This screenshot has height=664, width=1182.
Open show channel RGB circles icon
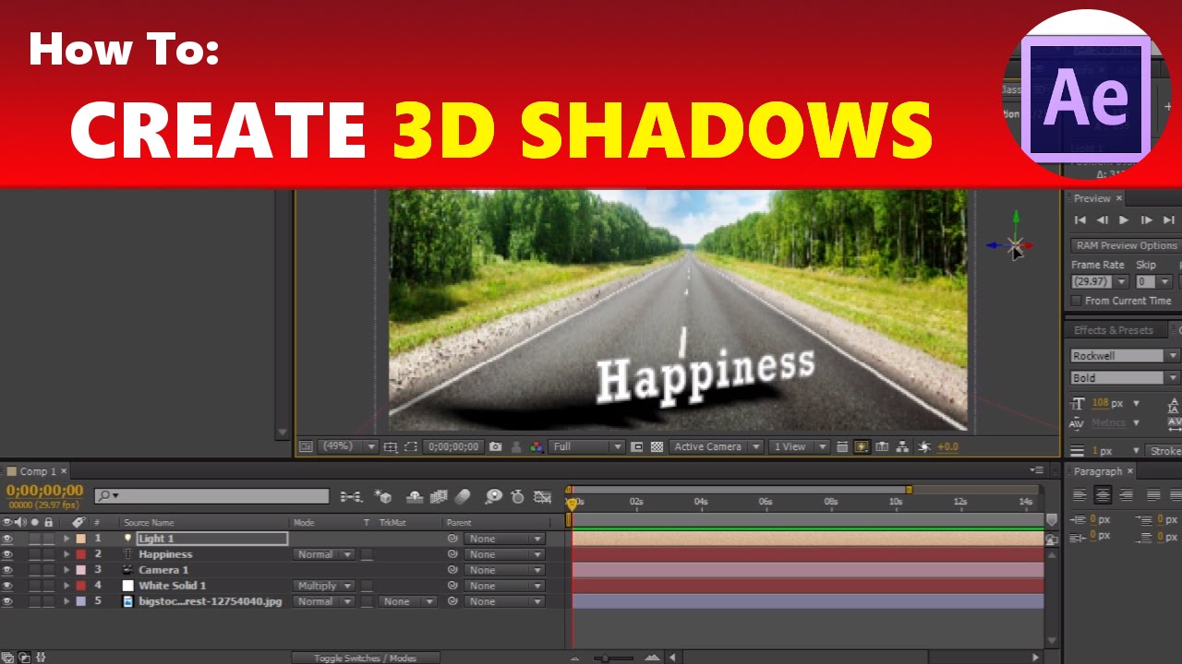pyautogui.click(x=537, y=446)
